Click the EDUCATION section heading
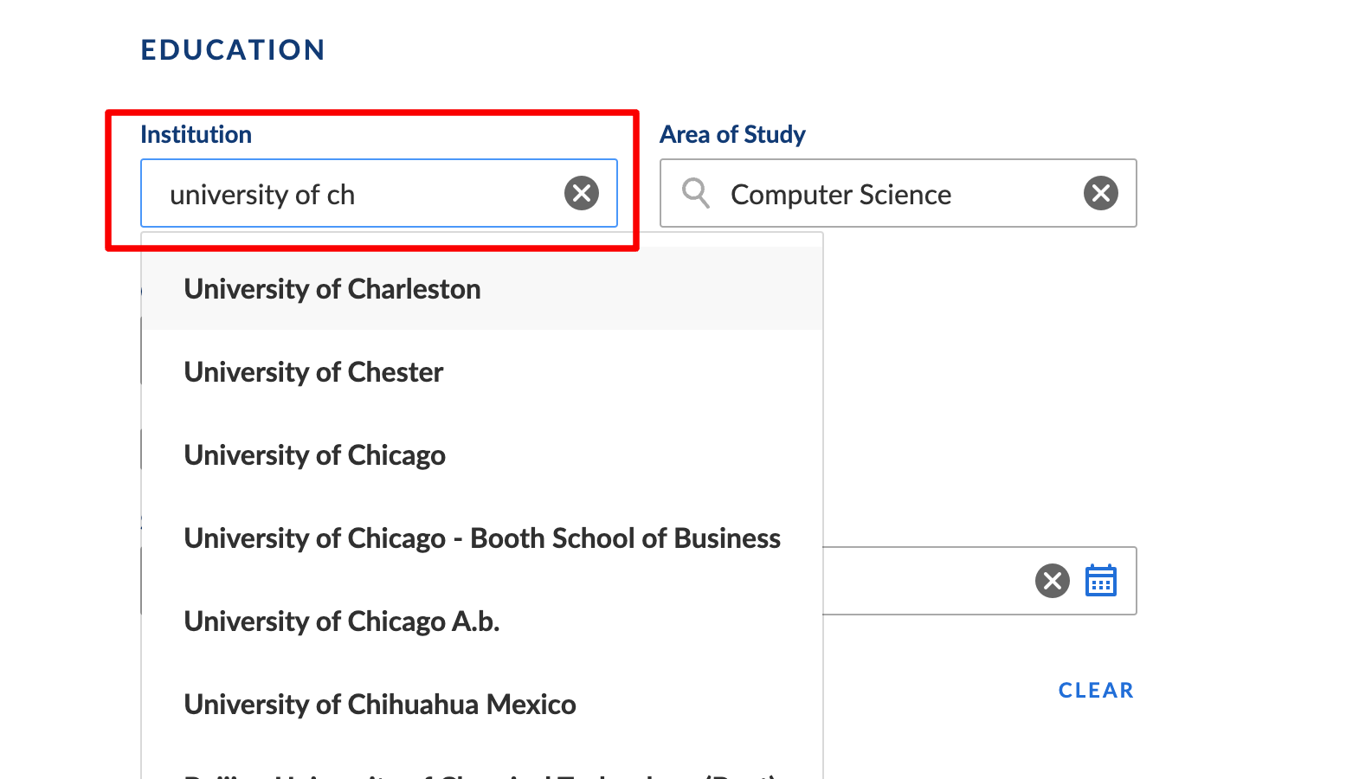The height and width of the screenshot is (779, 1359). click(233, 50)
